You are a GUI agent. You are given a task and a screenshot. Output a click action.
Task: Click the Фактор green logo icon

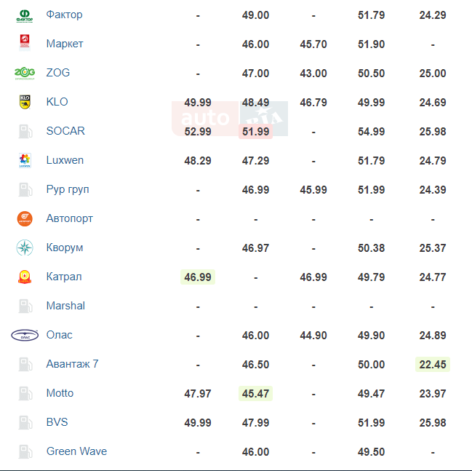click(x=25, y=16)
